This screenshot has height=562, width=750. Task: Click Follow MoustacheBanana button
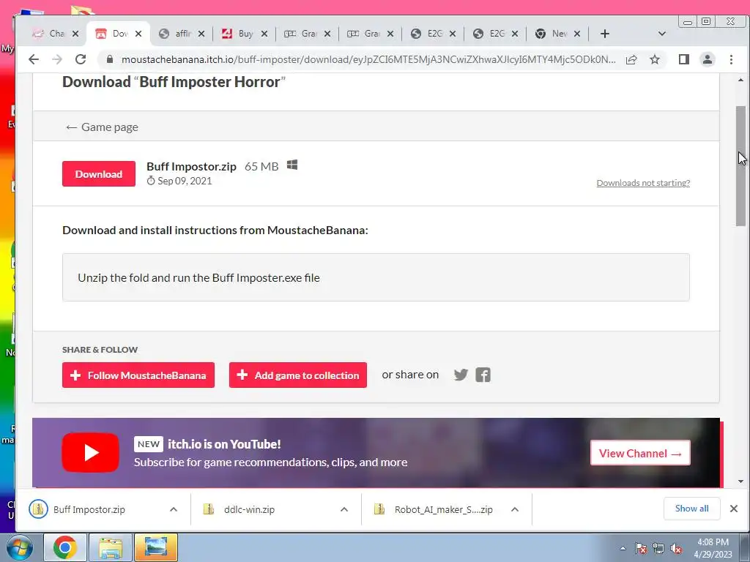138,375
